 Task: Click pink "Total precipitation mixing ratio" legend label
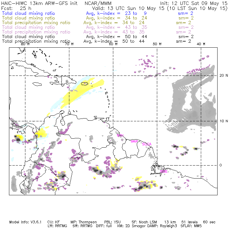tap(36, 32)
